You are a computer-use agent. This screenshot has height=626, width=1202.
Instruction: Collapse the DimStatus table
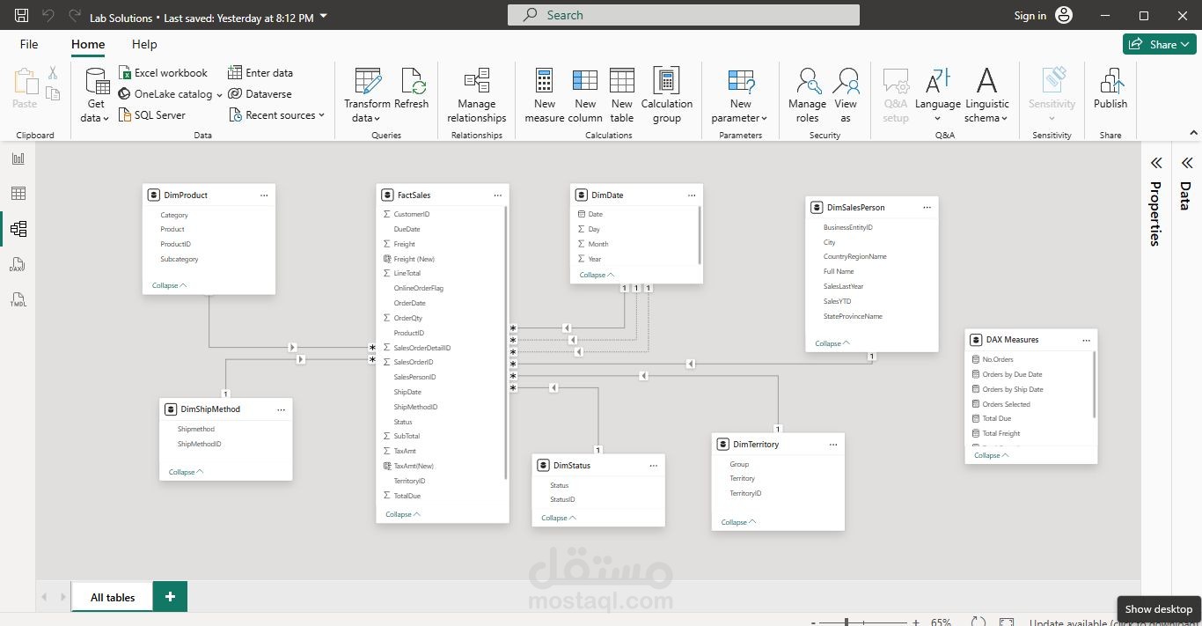point(558,518)
